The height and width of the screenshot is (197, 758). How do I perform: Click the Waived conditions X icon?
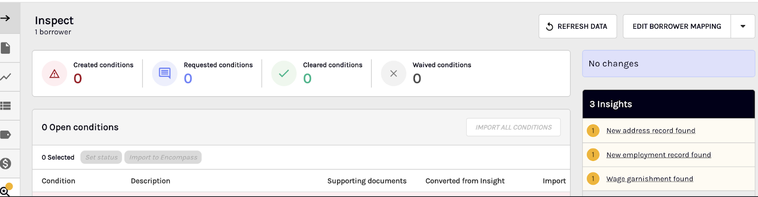393,73
